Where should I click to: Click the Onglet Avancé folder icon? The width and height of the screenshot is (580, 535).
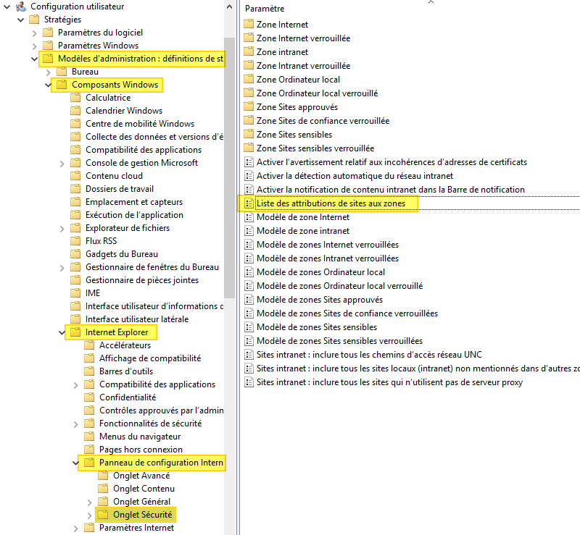(103, 475)
